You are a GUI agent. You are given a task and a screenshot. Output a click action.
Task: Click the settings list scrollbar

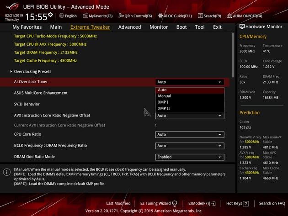[x=233, y=55]
